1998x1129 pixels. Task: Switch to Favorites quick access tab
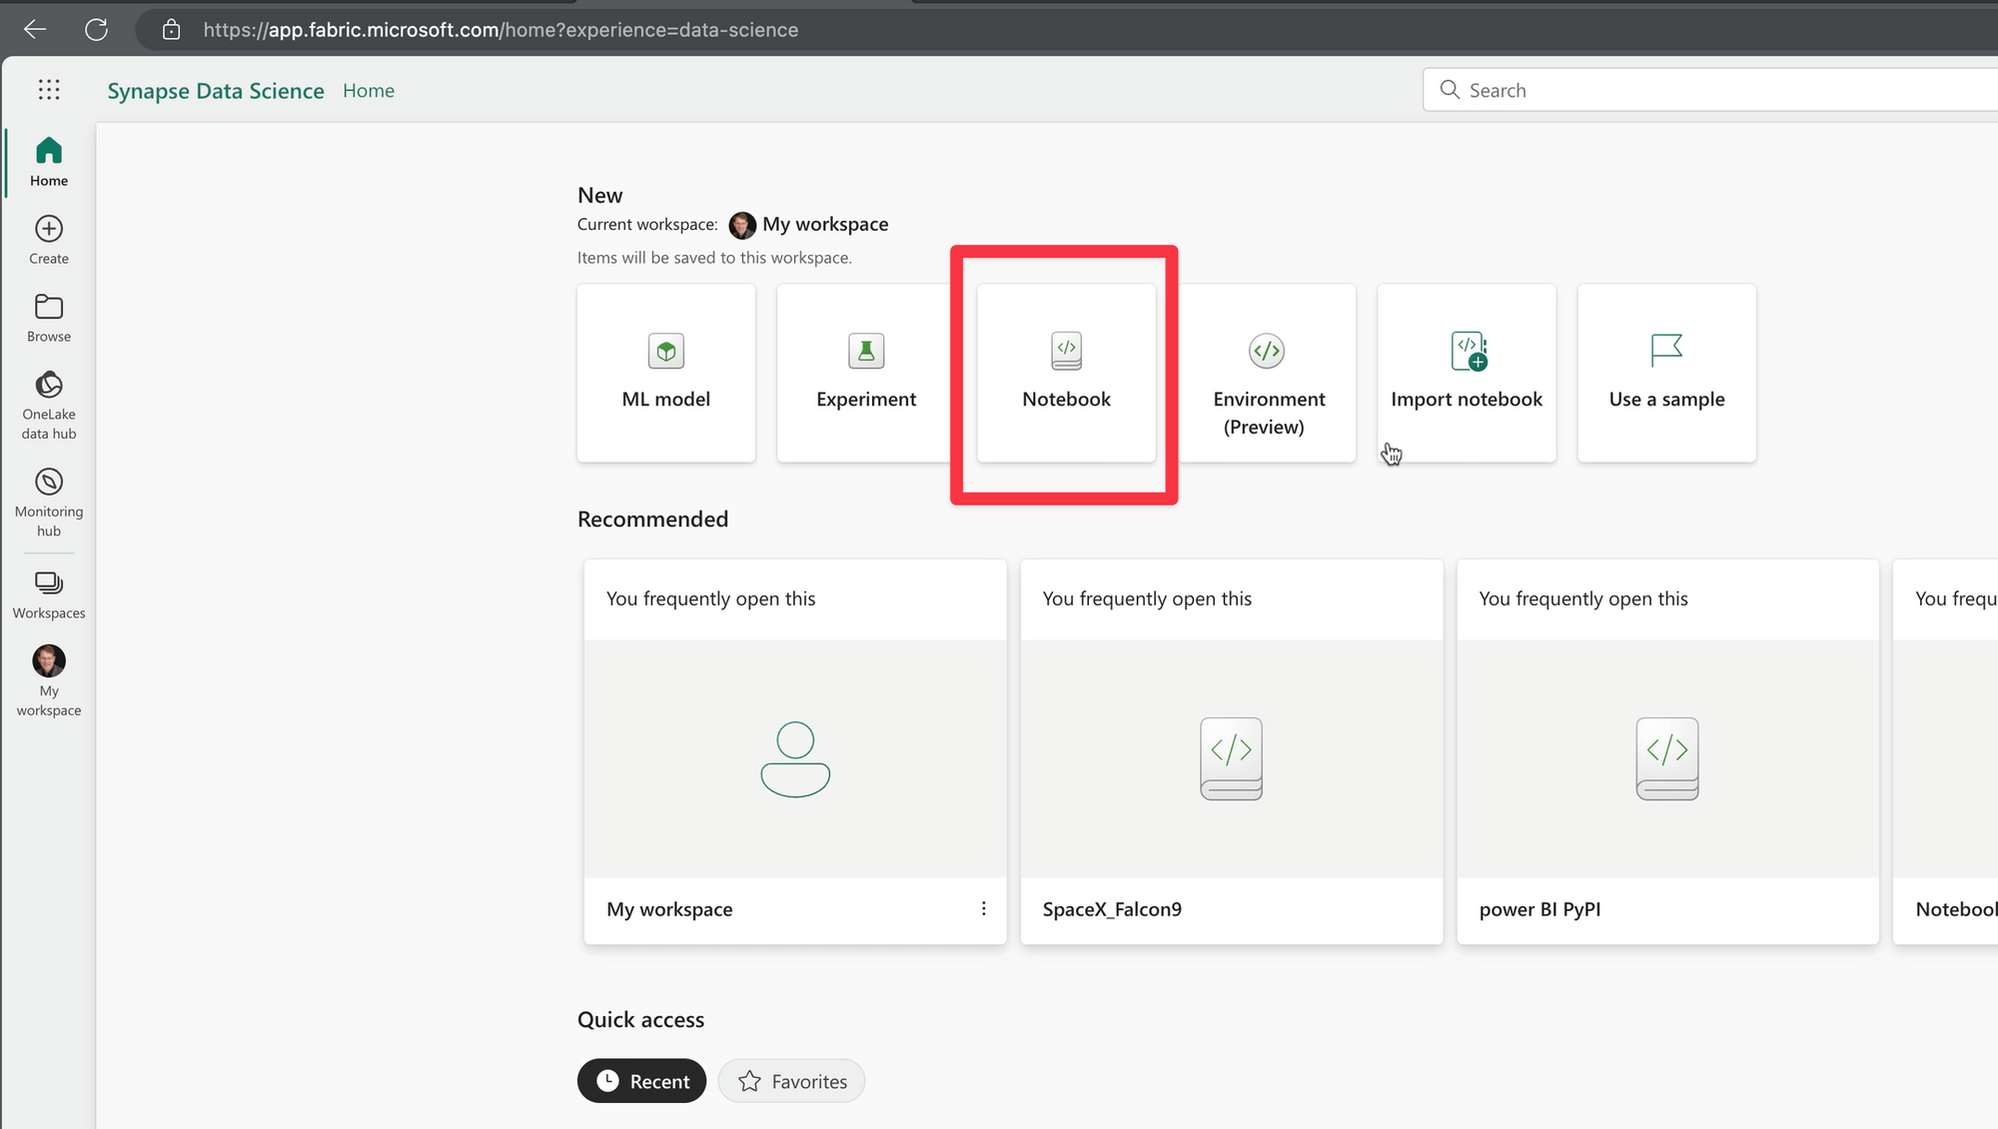(x=792, y=1081)
